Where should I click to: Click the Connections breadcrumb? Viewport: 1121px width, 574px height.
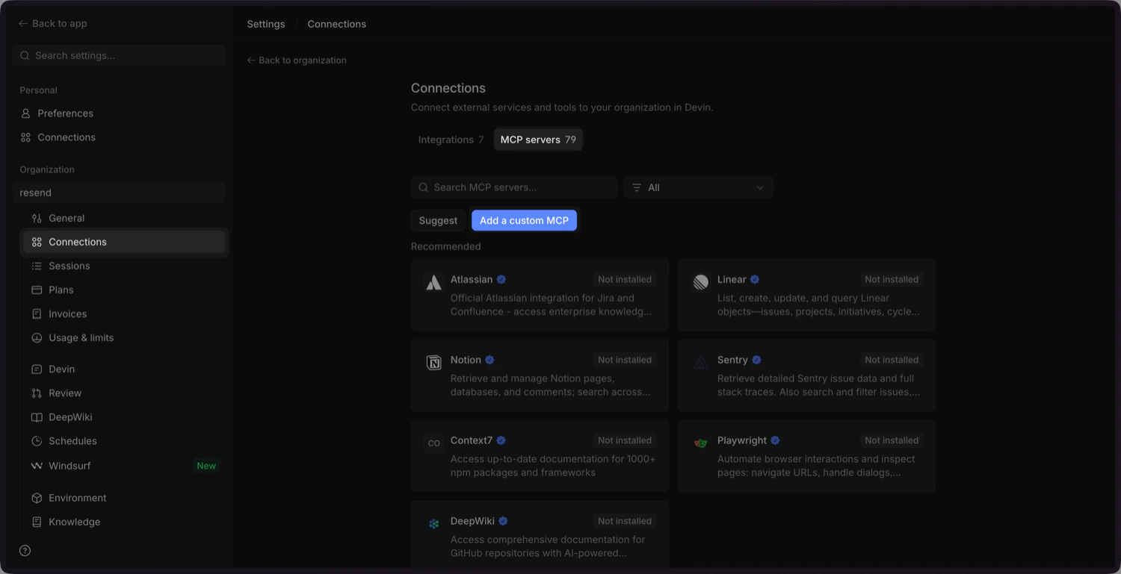pyautogui.click(x=337, y=24)
